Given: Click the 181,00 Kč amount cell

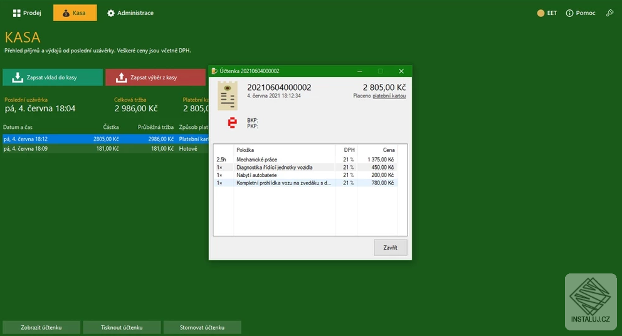Looking at the screenshot, I should 107,149.
